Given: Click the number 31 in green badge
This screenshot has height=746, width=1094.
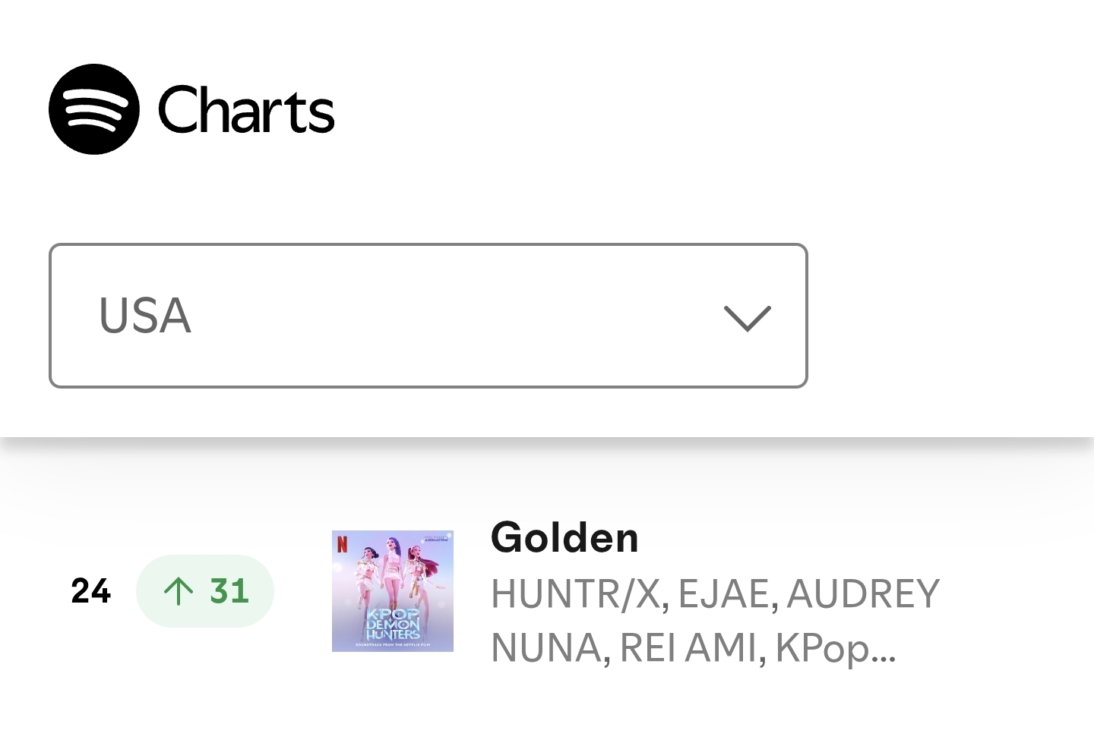Looking at the screenshot, I should click(x=229, y=591).
